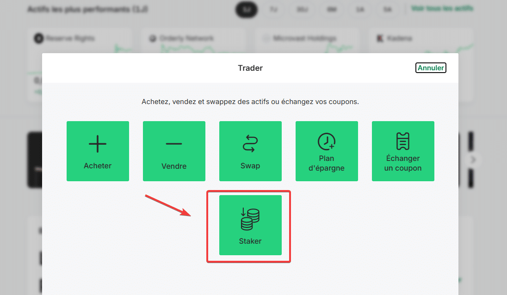Open next carousel page via right chevron
The height and width of the screenshot is (295, 507).
473,160
